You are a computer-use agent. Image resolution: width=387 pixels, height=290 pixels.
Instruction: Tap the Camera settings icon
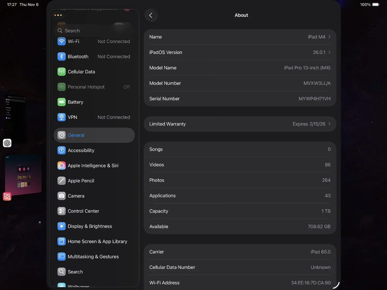pos(61,196)
